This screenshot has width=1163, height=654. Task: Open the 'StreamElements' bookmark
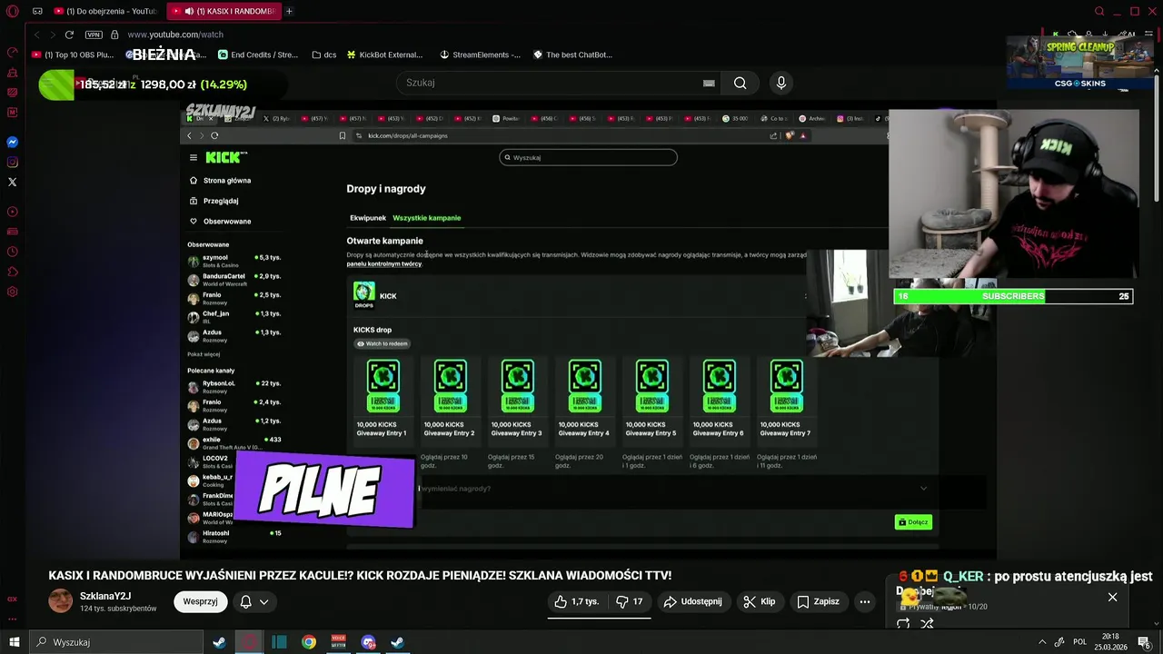click(x=480, y=54)
